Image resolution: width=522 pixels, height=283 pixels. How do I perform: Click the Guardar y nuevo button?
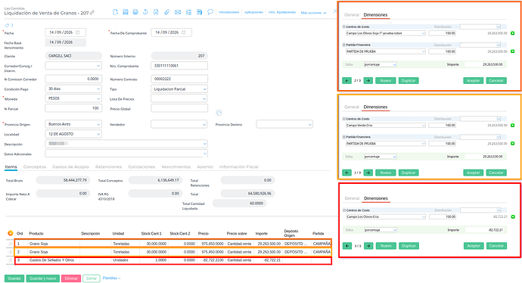[x=43, y=278]
